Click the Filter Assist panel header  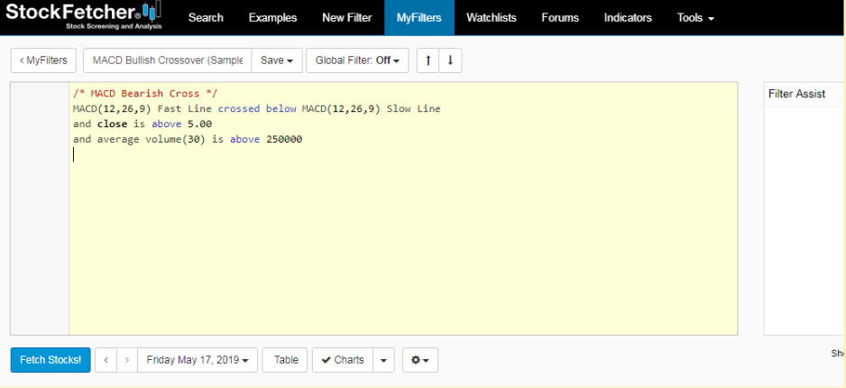(x=797, y=94)
